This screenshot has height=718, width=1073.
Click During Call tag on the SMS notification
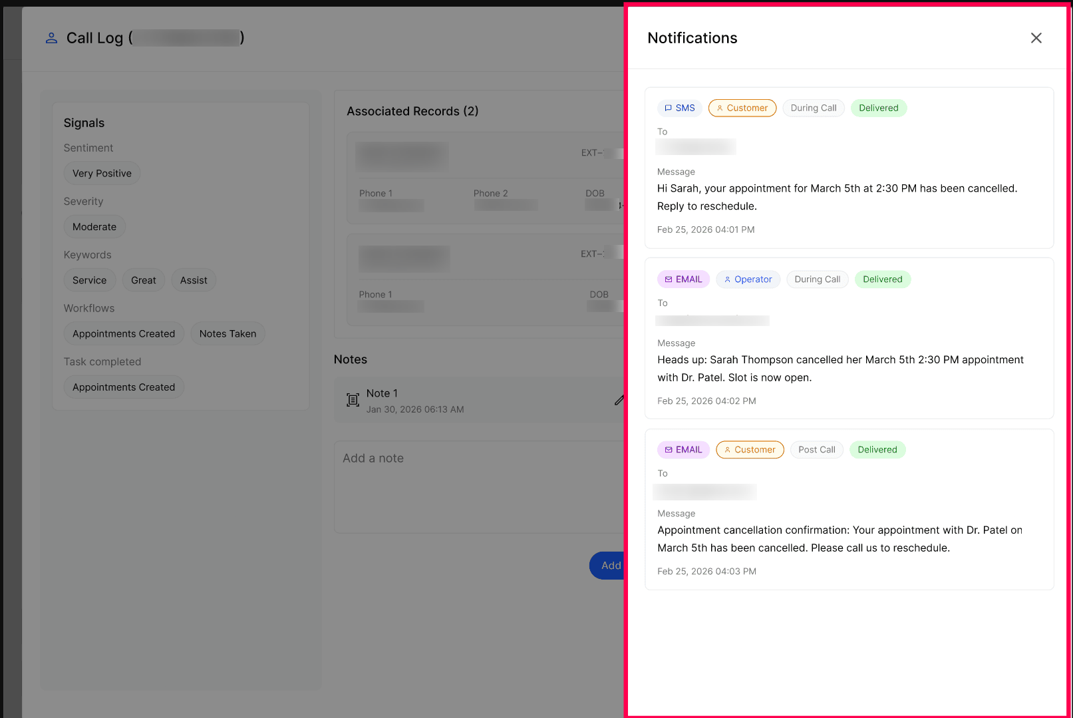tap(814, 108)
